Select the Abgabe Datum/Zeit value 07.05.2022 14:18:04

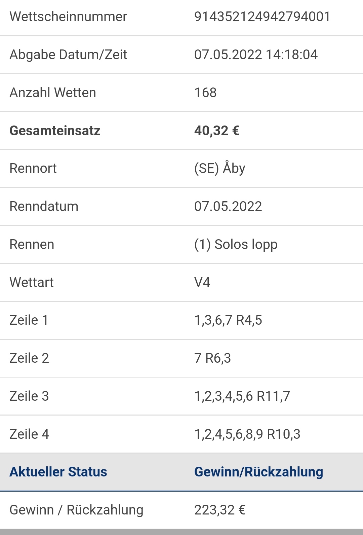(x=256, y=55)
